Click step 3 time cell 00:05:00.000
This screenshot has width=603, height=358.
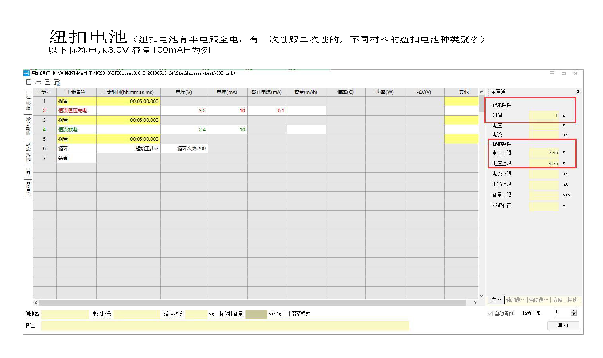(x=128, y=120)
